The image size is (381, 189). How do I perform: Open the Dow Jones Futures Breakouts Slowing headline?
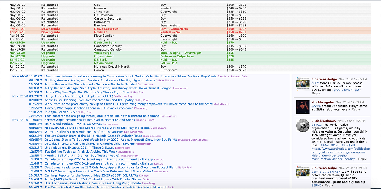click(x=131, y=77)
